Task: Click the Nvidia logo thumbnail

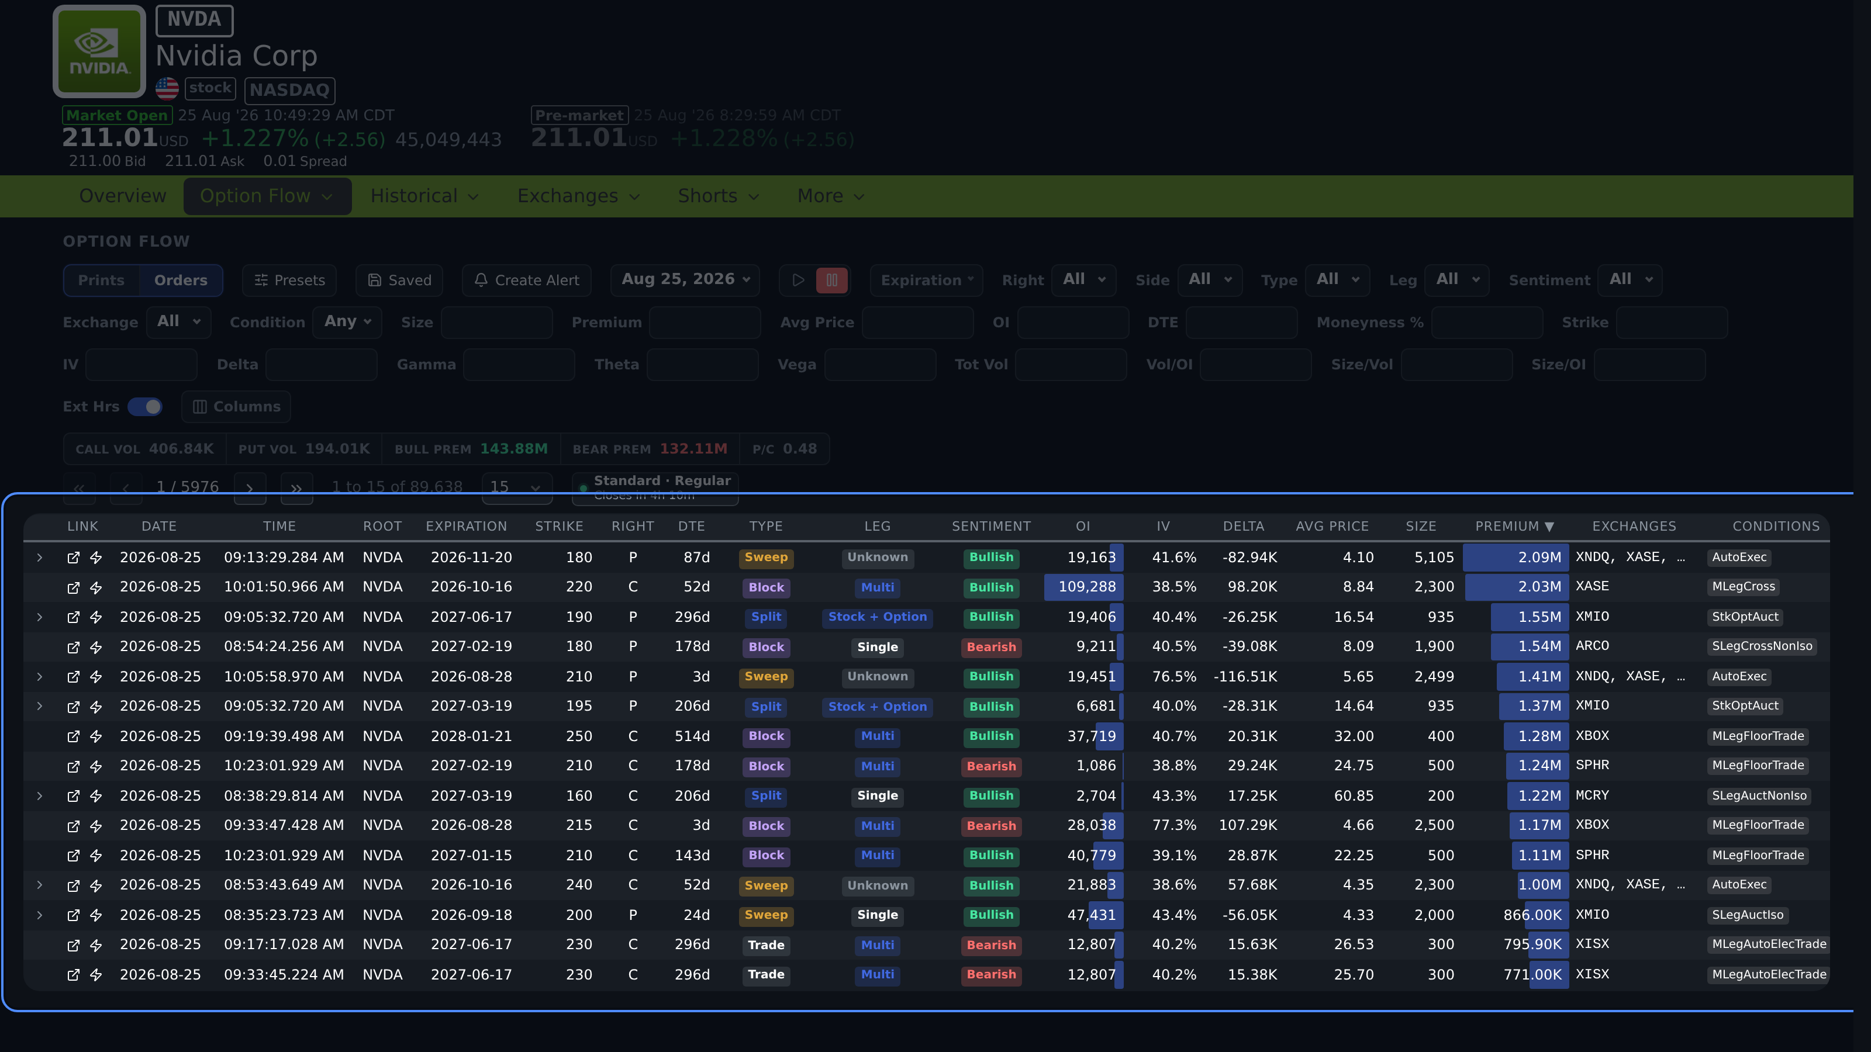Action: [x=99, y=51]
